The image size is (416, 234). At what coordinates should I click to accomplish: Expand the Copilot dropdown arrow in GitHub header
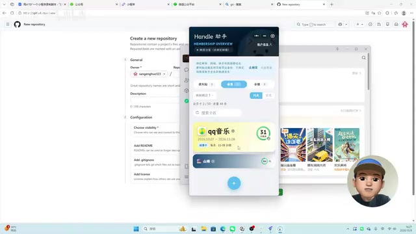[346, 25]
